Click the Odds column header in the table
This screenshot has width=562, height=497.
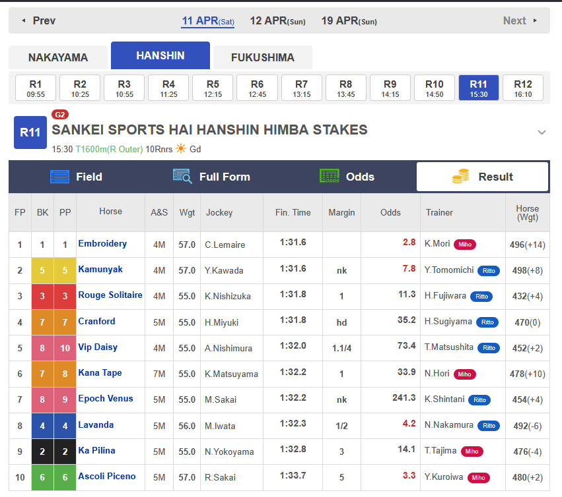pyautogui.click(x=390, y=212)
